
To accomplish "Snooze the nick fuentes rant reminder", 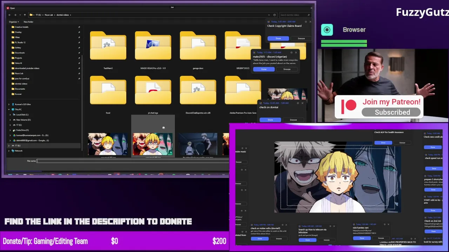I will 381,238.
